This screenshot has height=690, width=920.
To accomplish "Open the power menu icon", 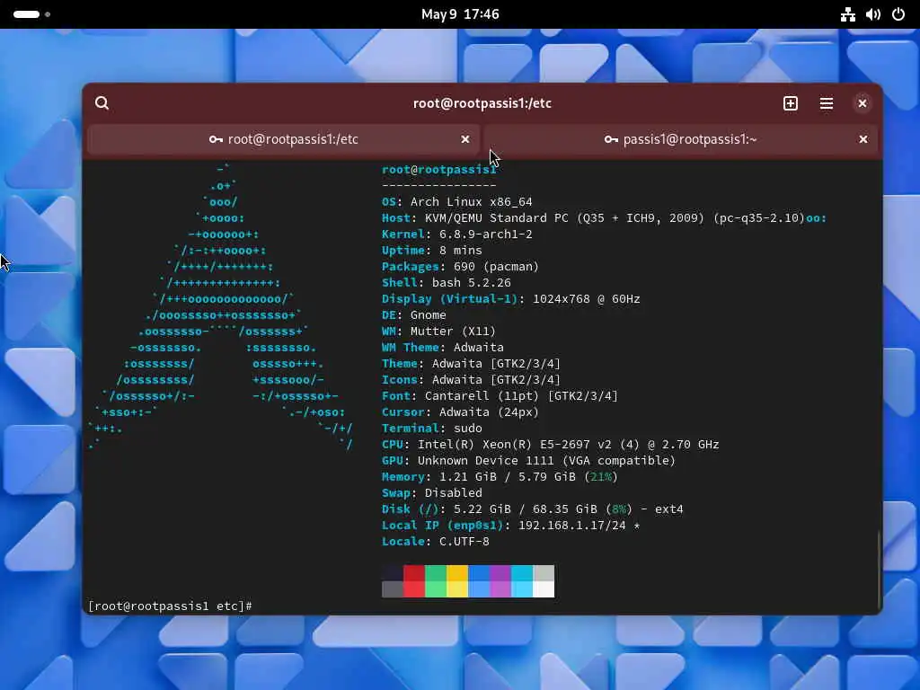I will point(898,14).
